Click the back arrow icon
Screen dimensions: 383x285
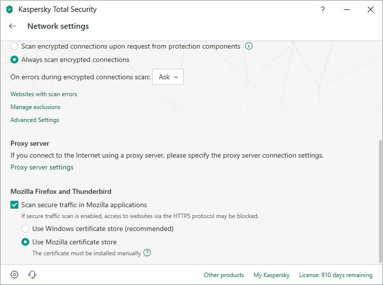[12, 26]
